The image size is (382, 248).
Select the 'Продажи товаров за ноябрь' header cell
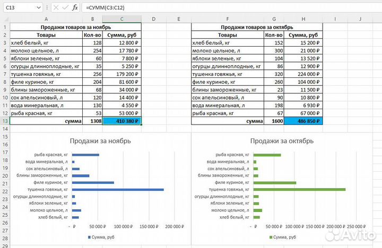pyautogui.click(x=75, y=27)
